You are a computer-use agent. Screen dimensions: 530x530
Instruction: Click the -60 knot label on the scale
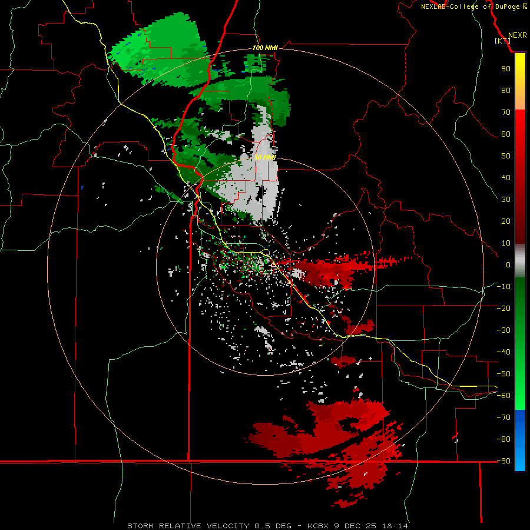click(x=503, y=396)
